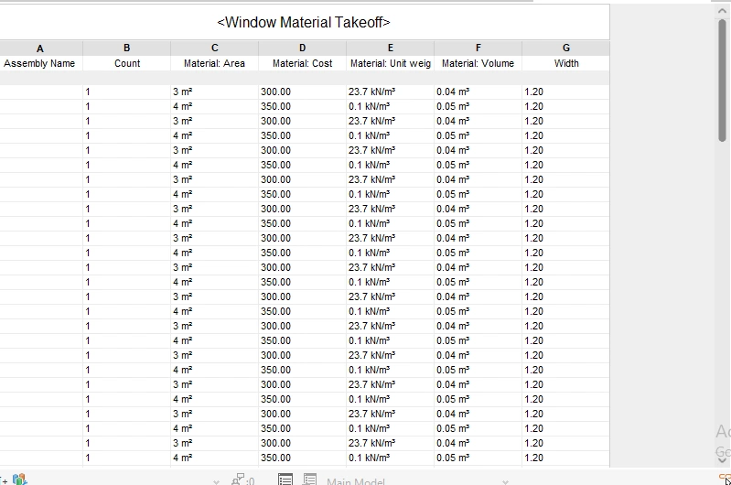Click the Assembly Name field header
Image resolution: width=731 pixels, height=485 pixels.
[x=39, y=63]
